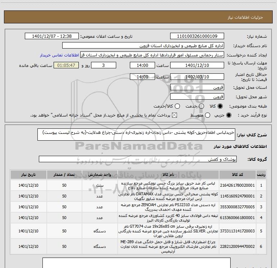
Task: Click item code 2282120094470002
Action: pos(237,246)
